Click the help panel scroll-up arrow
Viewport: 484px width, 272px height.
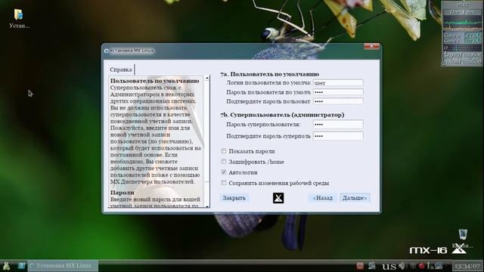[207, 78]
